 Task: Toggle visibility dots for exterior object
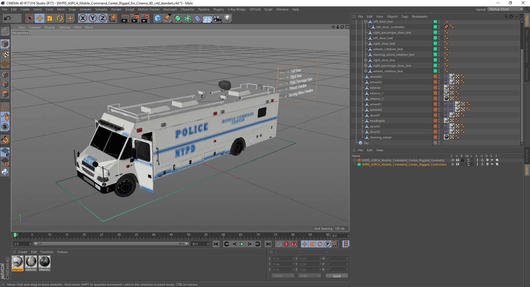439,88
